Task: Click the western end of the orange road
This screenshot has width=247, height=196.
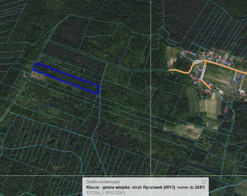Action: [170, 70]
